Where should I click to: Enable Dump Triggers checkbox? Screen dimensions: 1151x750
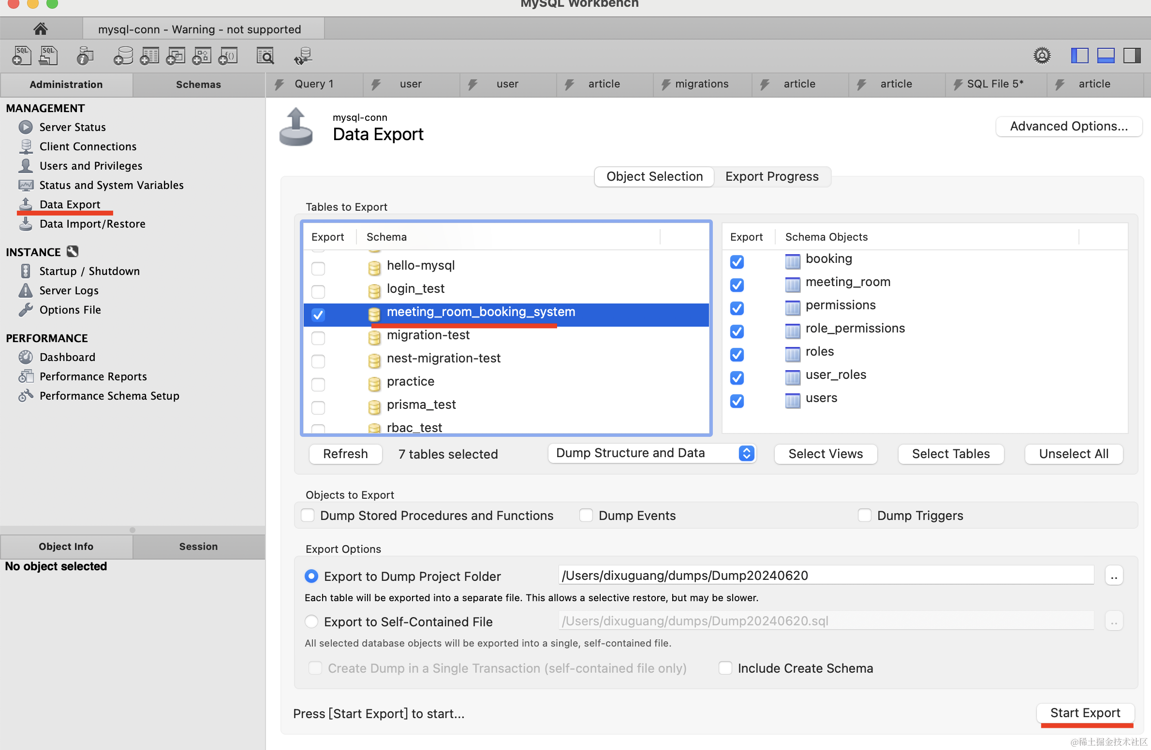[x=864, y=515]
